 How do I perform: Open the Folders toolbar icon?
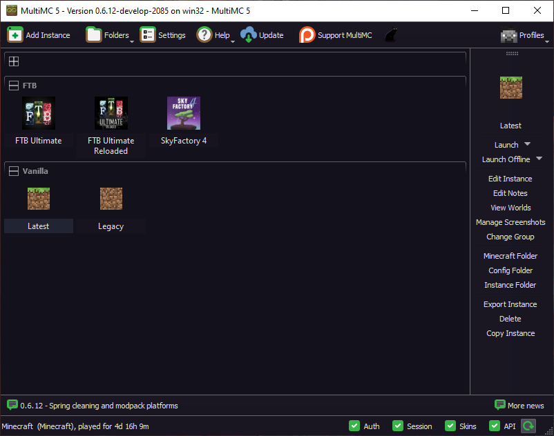pos(94,35)
